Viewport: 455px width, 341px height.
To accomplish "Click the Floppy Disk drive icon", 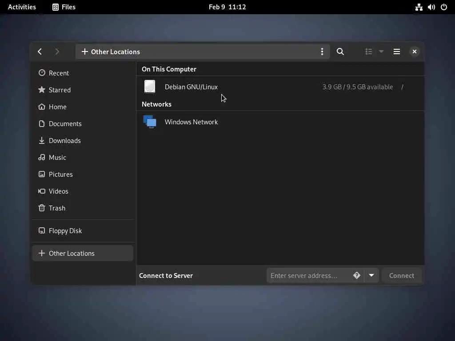I will click(x=42, y=230).
